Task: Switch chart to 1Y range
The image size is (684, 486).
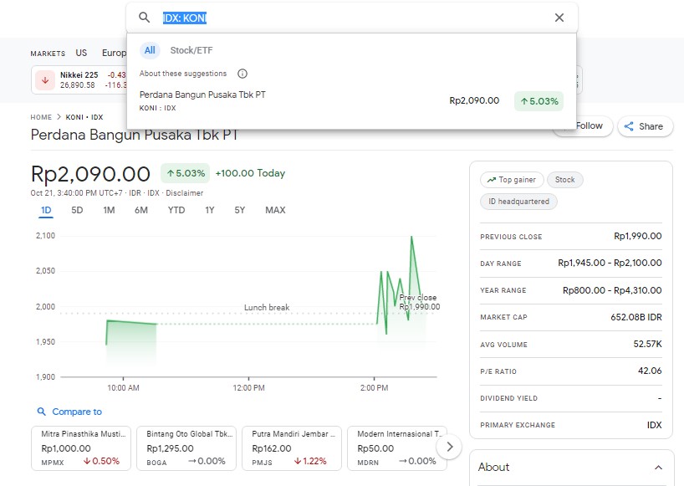Action: (210, 210)
